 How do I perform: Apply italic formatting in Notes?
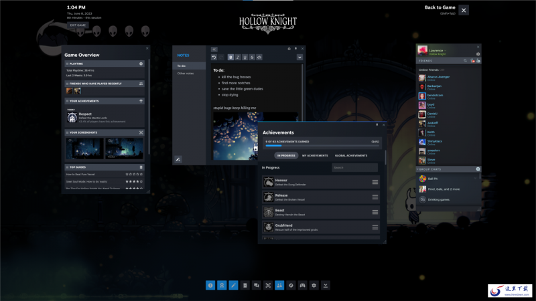(x=238, y=58)
